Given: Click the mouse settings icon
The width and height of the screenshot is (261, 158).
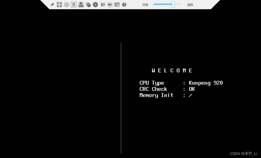Looking at the screenshot, I should click(x=88, y=5).
